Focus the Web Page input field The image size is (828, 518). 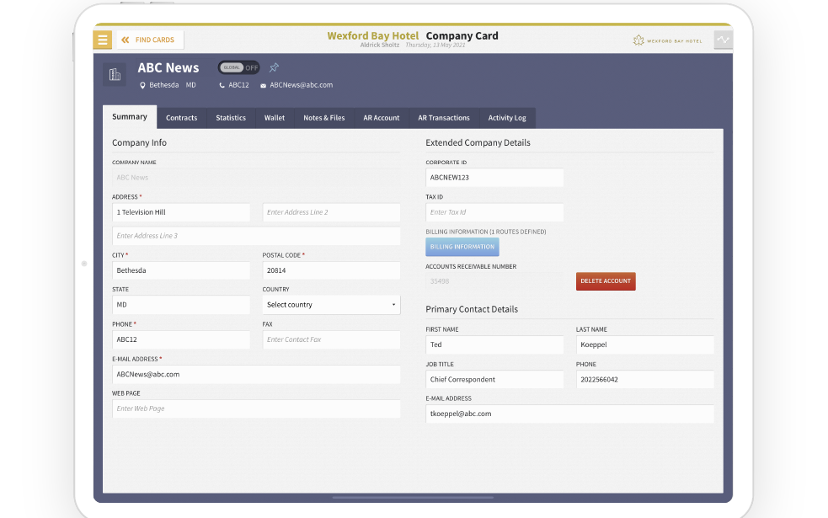[x=256, y=409]
